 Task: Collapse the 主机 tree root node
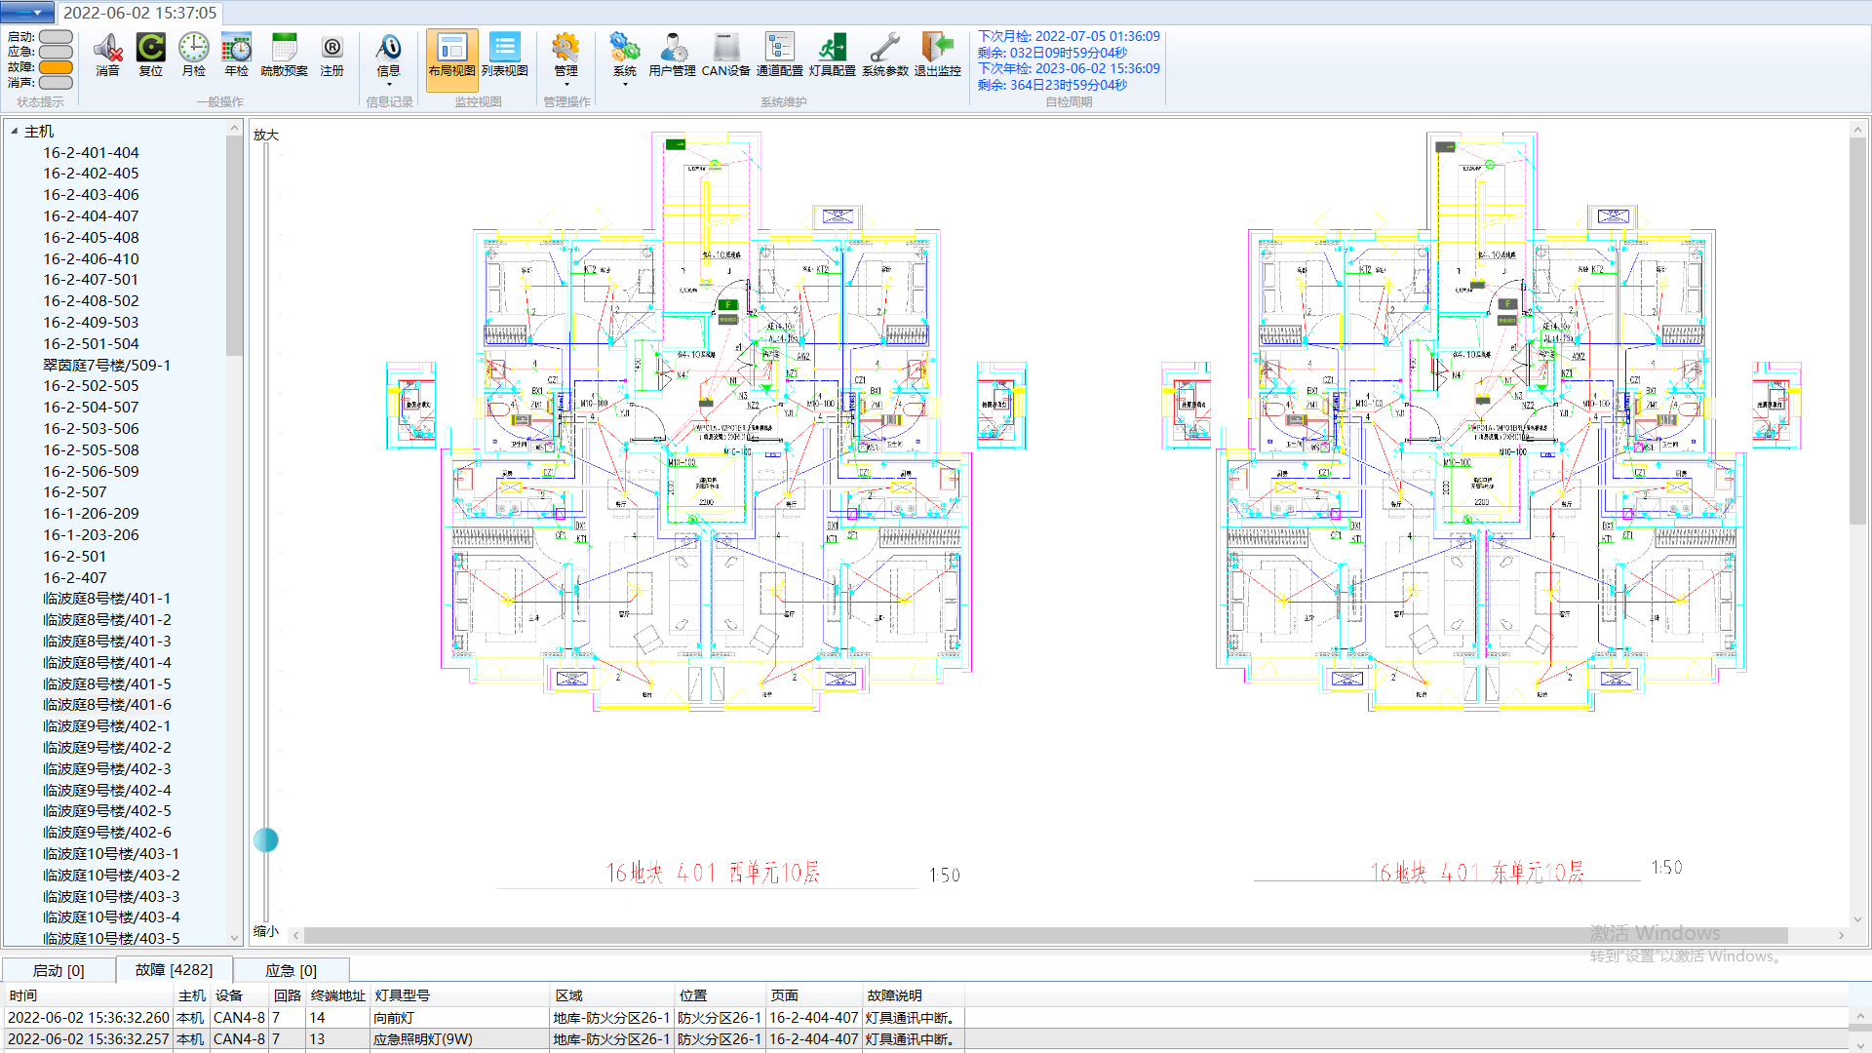click(15, 131)
